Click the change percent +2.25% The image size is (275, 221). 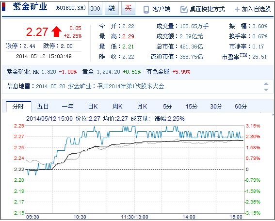coord(73,36)
